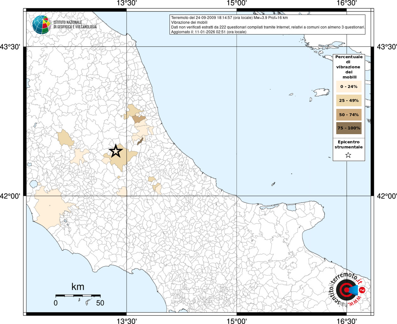Click the 'Dati non verificati' info line
Image resolution: width=397 pixels, height=324 pixels.
268,27
